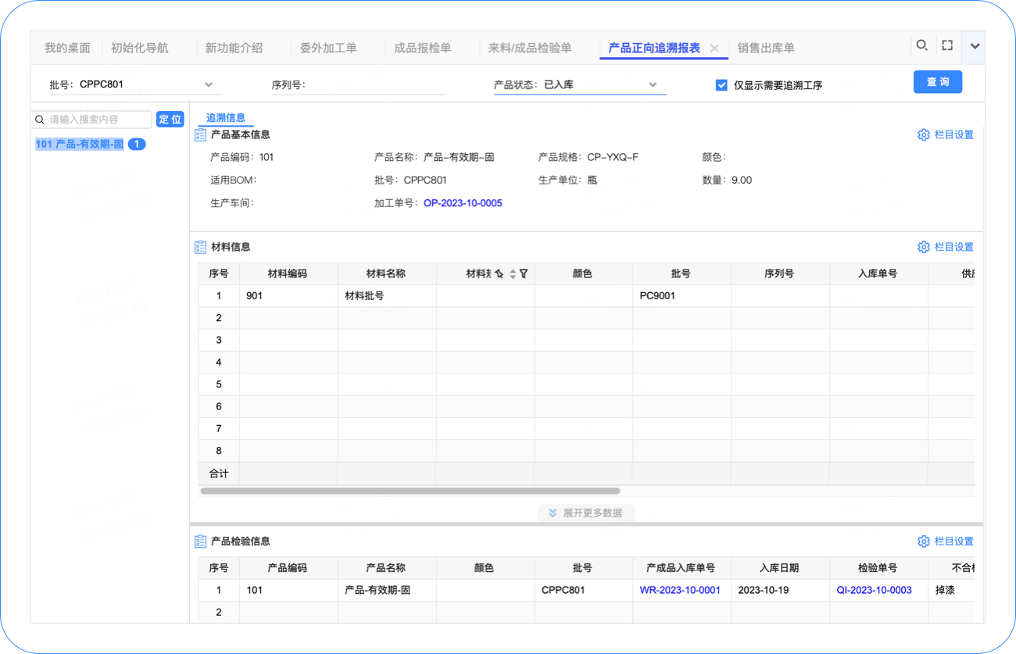Click the filter funnel icon in 材料 column
This screenshot has width=1016, height=654.
524,274
